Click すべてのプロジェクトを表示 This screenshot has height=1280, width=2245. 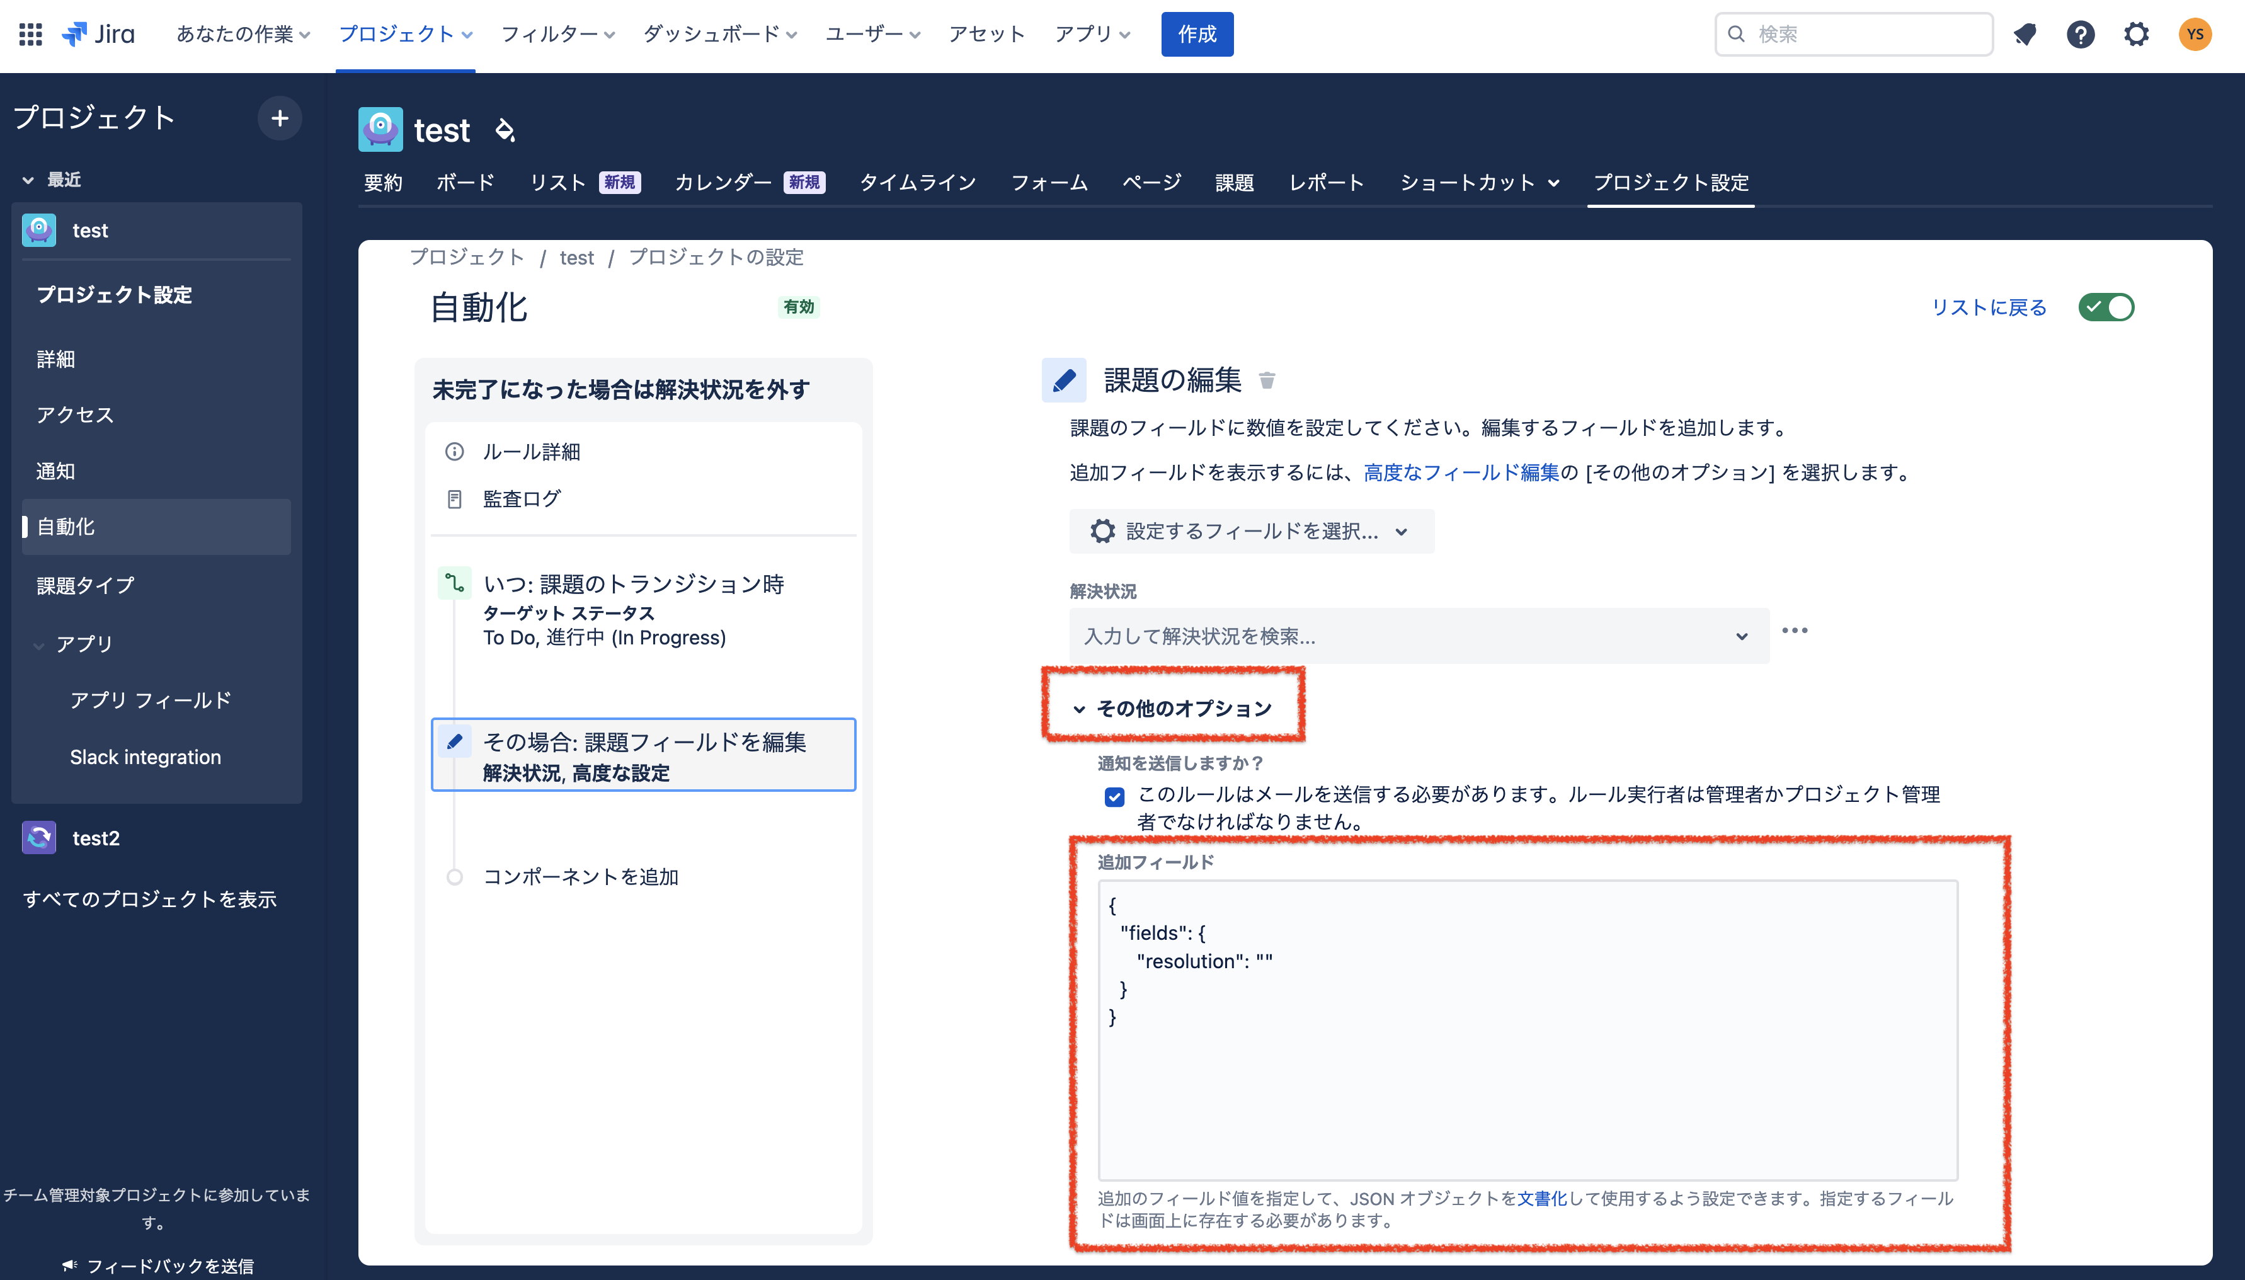tap(149, 898)
